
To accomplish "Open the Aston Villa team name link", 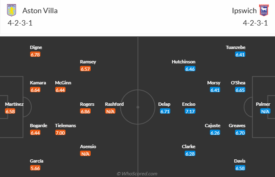I will (40, 11).
